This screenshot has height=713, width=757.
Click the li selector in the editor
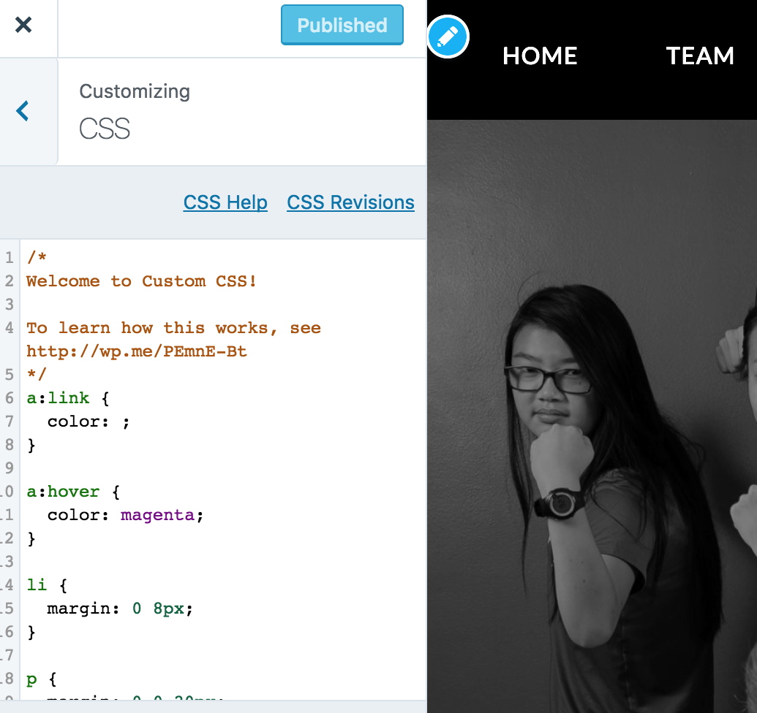(x=37, y=585)
